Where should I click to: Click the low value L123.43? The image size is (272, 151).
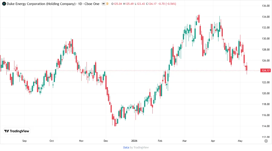[140, 4]
